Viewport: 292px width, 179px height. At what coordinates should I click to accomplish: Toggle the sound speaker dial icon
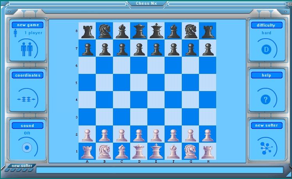[27, 147]
